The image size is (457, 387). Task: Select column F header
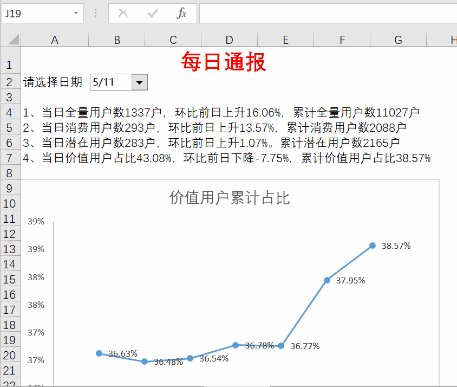click(x=342, y=40)
